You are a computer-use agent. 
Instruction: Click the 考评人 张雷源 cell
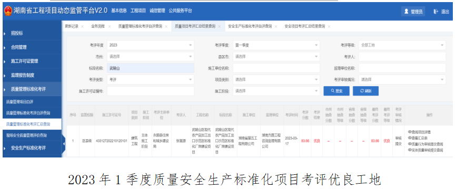182,141
